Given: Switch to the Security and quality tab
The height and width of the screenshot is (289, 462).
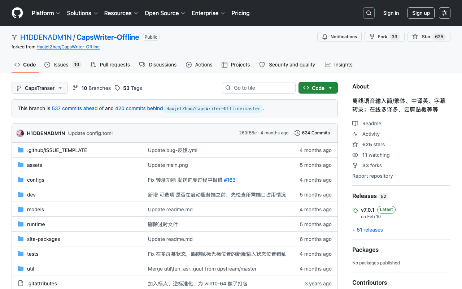Looking at the screenshot, I should coord(287,65).
